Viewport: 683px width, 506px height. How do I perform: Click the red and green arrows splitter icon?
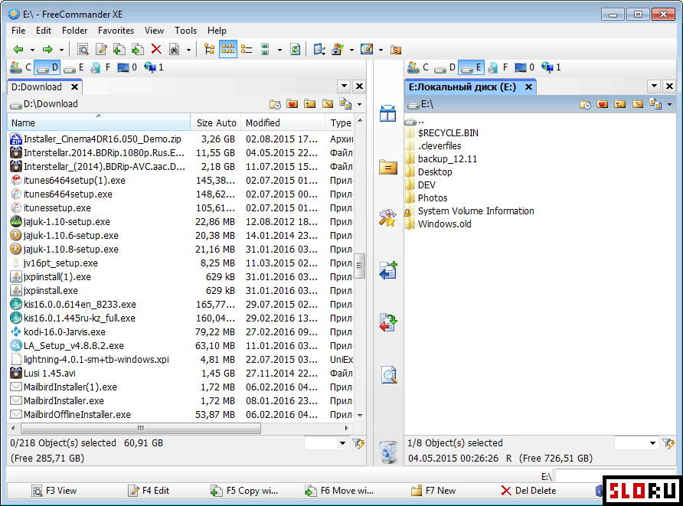387,323
